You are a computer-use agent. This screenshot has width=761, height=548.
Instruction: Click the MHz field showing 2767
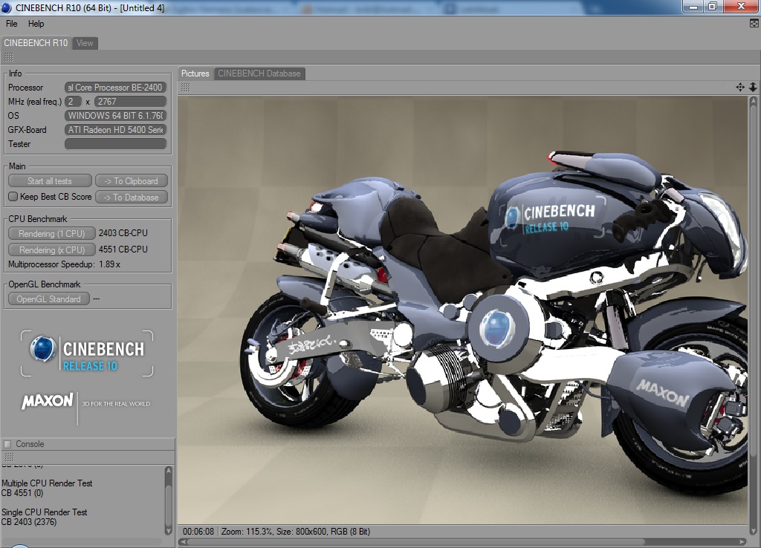130,101
